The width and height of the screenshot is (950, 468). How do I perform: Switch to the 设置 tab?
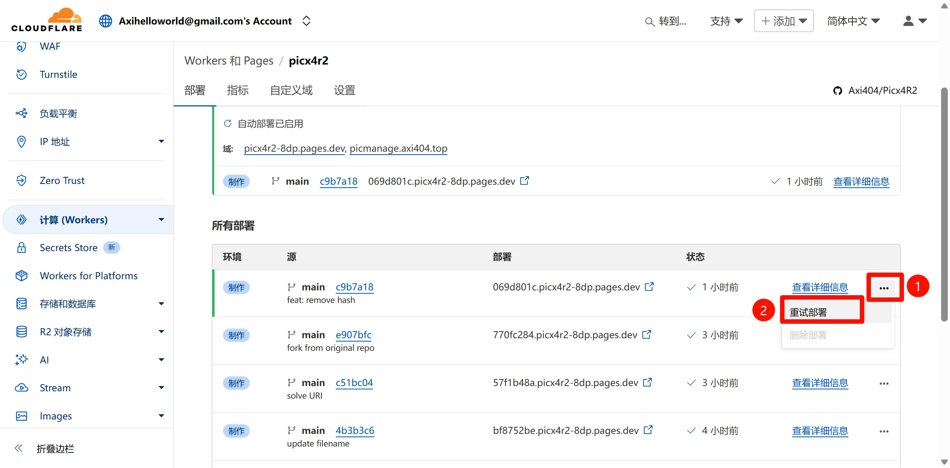345,90
